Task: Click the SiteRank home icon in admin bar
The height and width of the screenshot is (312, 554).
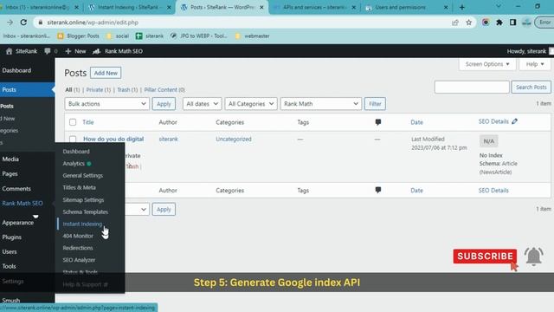Action: click(10, 51)
